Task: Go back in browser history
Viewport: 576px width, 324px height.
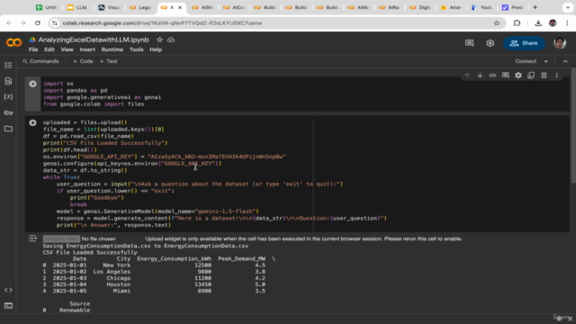Action: click(x=9, y=23)
